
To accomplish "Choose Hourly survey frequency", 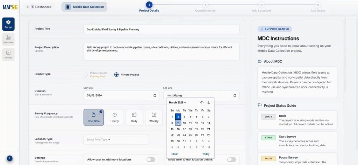I will coord(115,117).
